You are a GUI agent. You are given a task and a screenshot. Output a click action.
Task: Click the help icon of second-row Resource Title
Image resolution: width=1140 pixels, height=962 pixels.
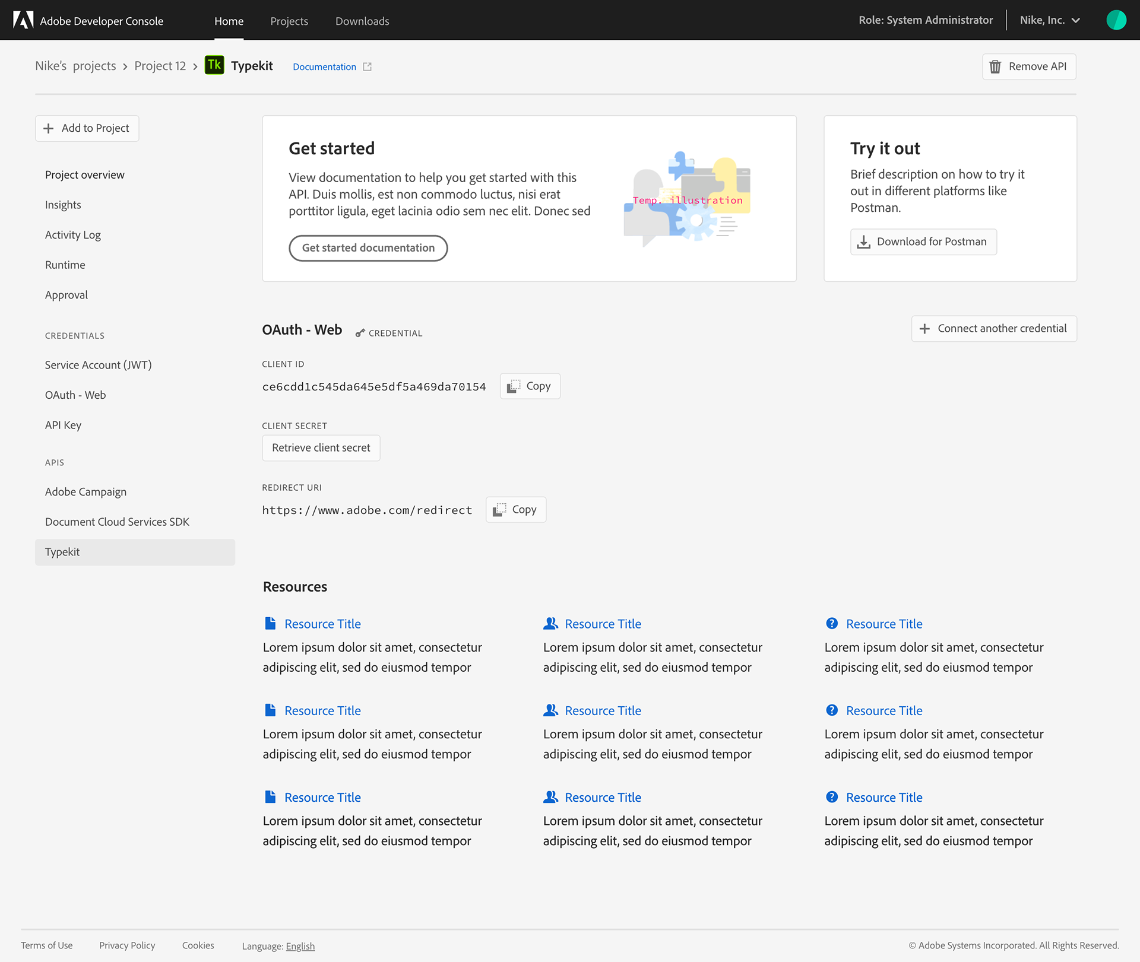click(x=832, y=710)
